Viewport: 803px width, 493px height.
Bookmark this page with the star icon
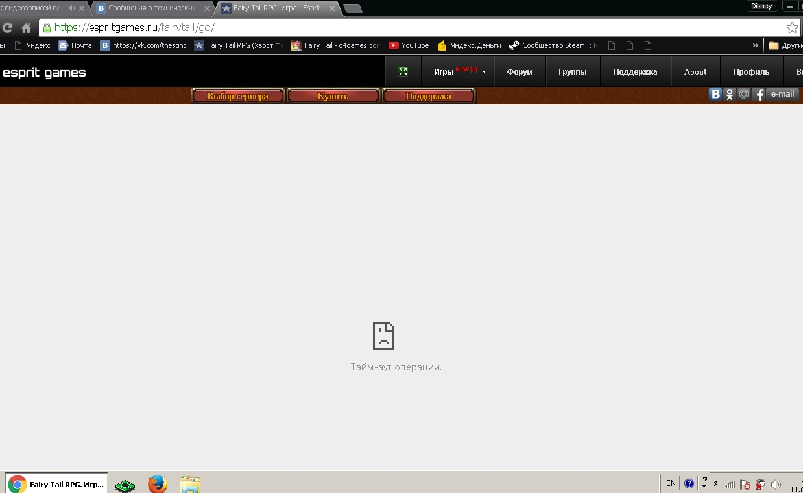[x=792, y=28]
